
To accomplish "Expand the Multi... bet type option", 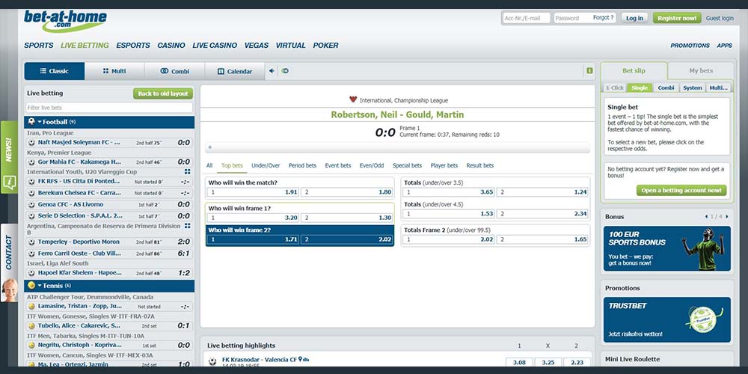I will tap(718, 88).
